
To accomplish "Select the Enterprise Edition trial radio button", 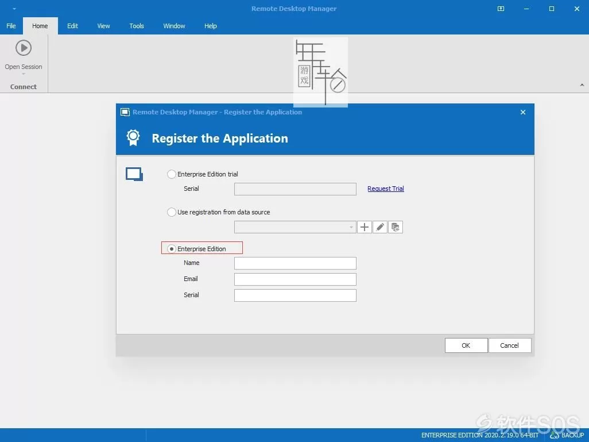I will coord(171,174).
